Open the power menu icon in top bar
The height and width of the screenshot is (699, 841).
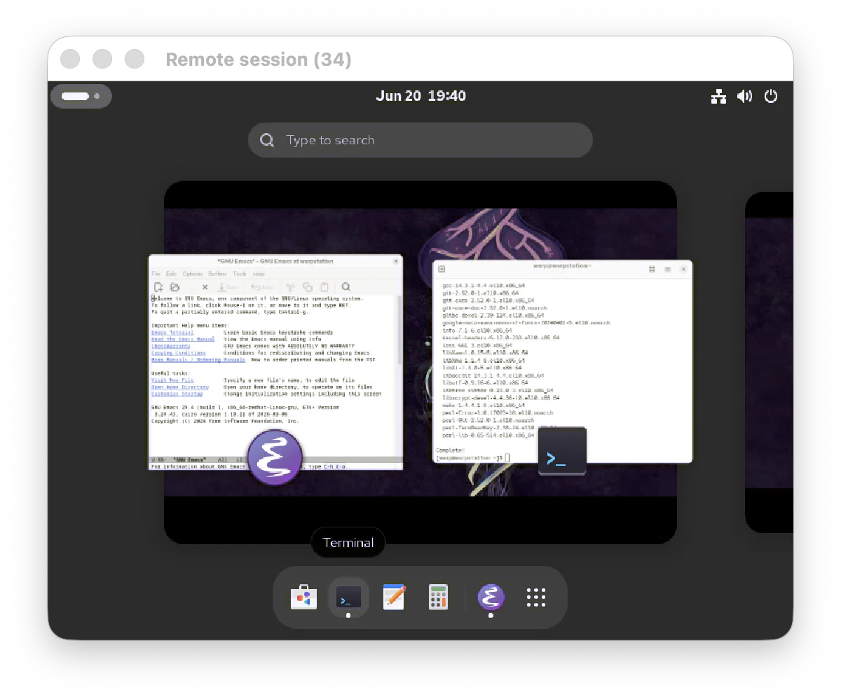point(771,97)
